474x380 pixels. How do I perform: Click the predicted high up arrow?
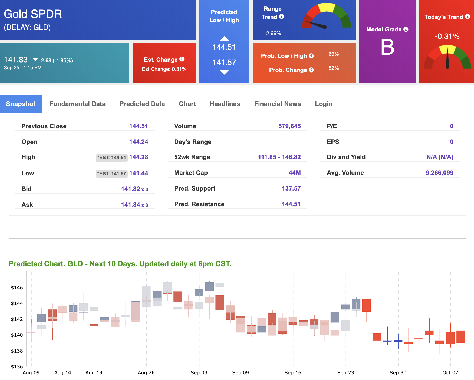point(224,39)
